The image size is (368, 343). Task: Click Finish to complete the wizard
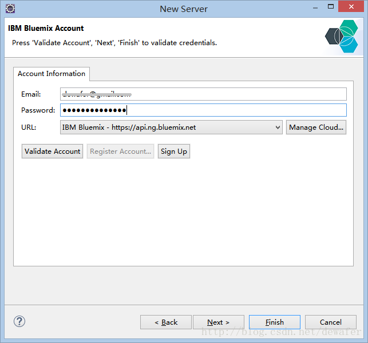tap(274, 322)
